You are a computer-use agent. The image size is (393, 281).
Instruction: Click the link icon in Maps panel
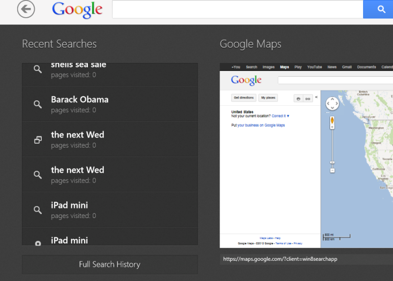[x=308, y=99]
